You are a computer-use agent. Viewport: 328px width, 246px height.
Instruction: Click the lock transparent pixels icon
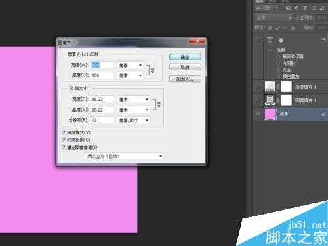click(270, 28)
